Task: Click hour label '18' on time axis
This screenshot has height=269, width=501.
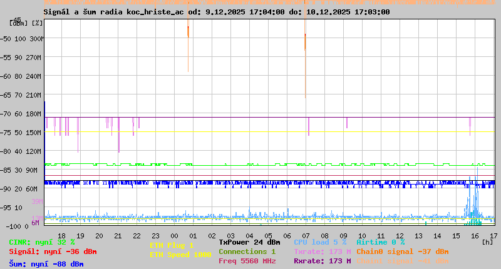Action: tap(61, 236)
